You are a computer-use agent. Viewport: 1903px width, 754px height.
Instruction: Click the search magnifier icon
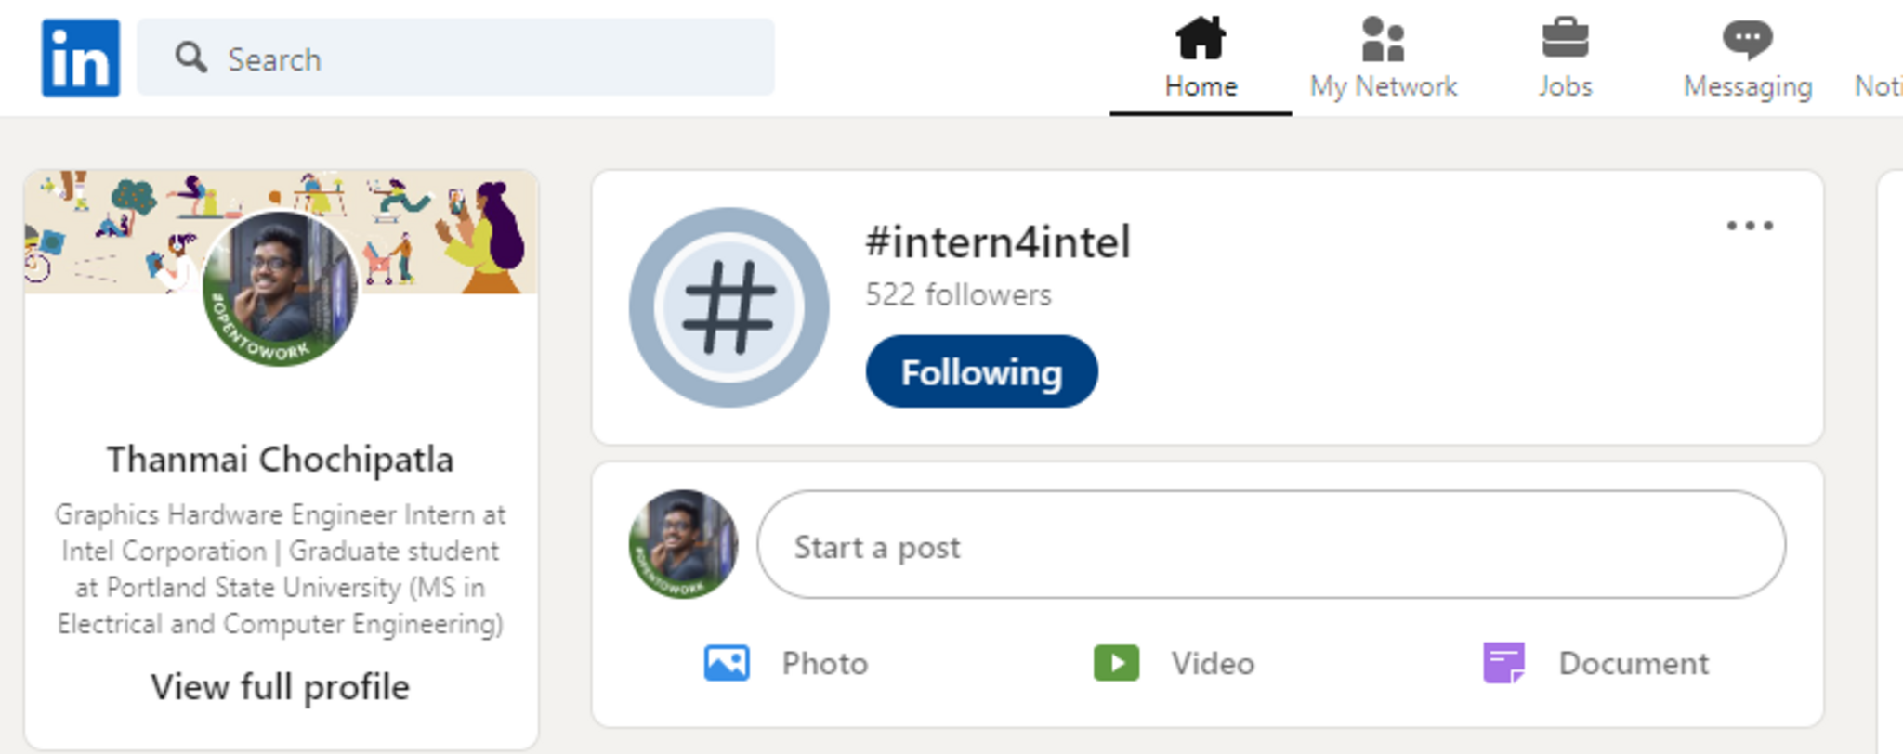click(x=191, y=58)
